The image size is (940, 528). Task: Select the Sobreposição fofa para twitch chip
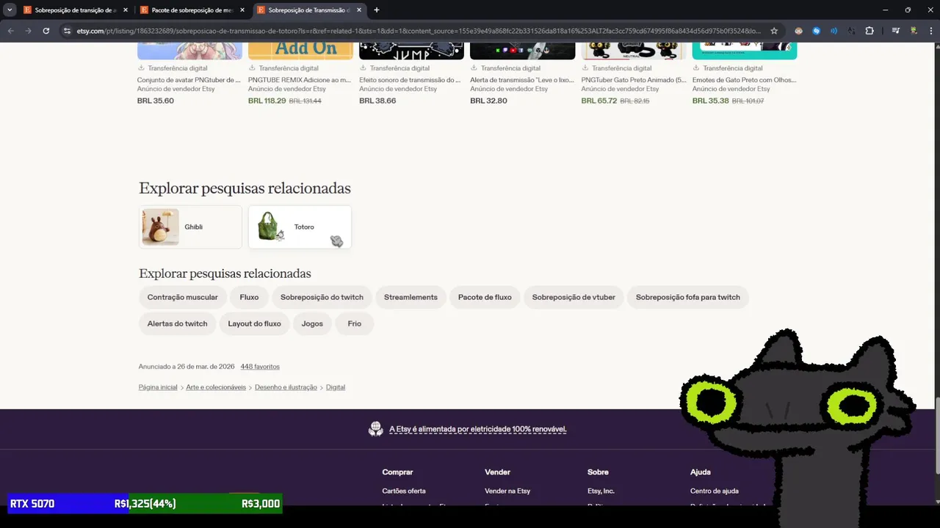click(688, 297)
